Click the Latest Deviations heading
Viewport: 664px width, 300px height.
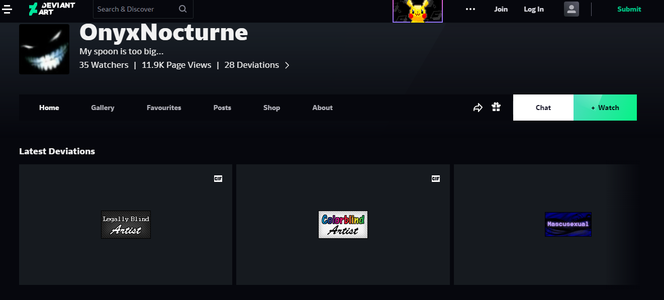coord(57,151)
